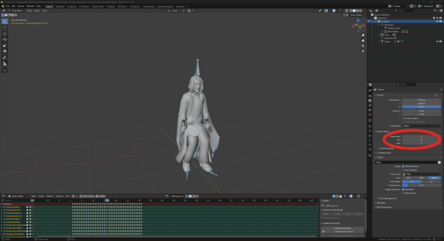Open the Frame Rate dropdown
Viewport: 444px width, 241px height.
(x=421, y=126)
